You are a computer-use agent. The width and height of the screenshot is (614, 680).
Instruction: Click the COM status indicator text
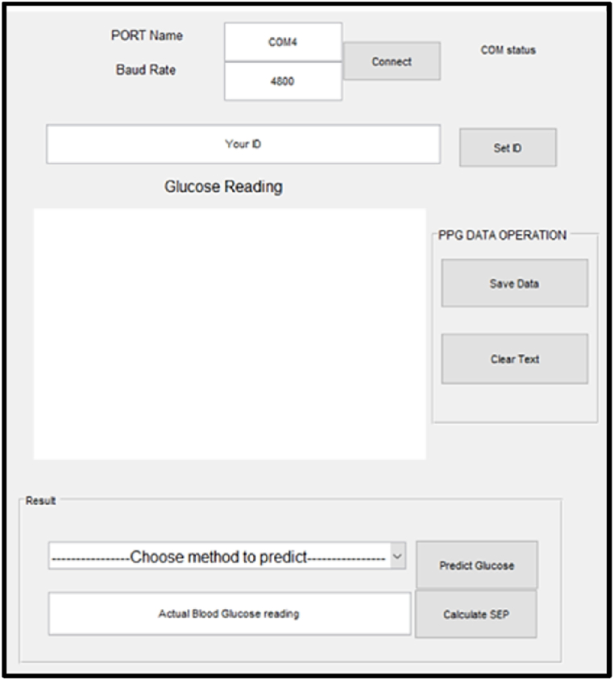point(508,50)
